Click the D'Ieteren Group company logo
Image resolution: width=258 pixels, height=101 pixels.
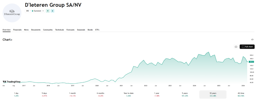click(x=12, y=13)
